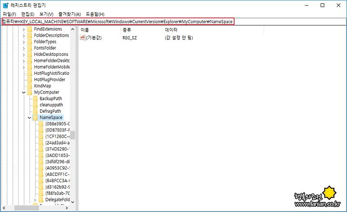Click folder icon of {B4BFCC3A key
This screenshot has height=212, width=347.
click(41, 181)
